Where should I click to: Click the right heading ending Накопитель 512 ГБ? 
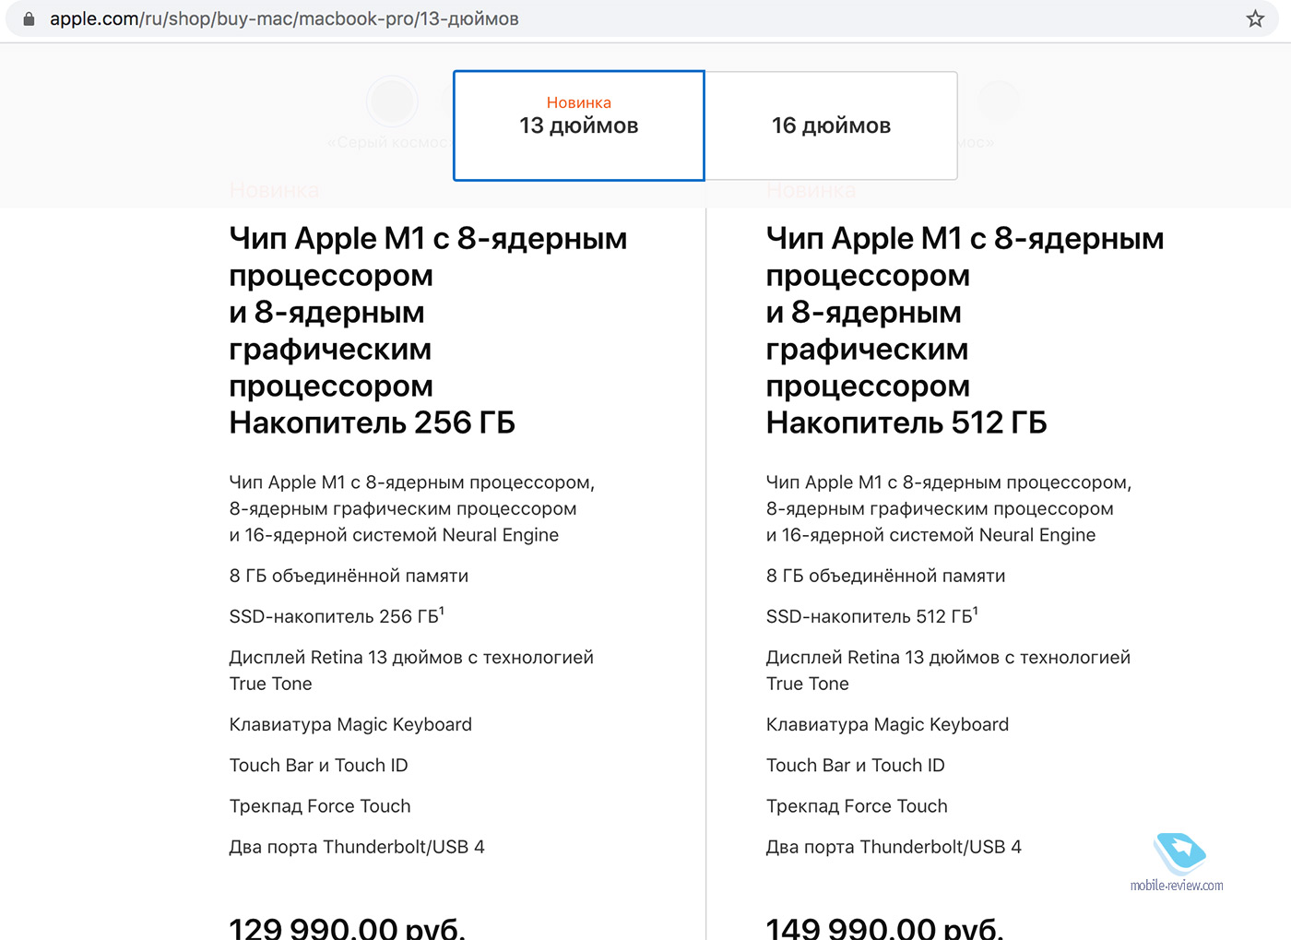click(x=965, y=330)
